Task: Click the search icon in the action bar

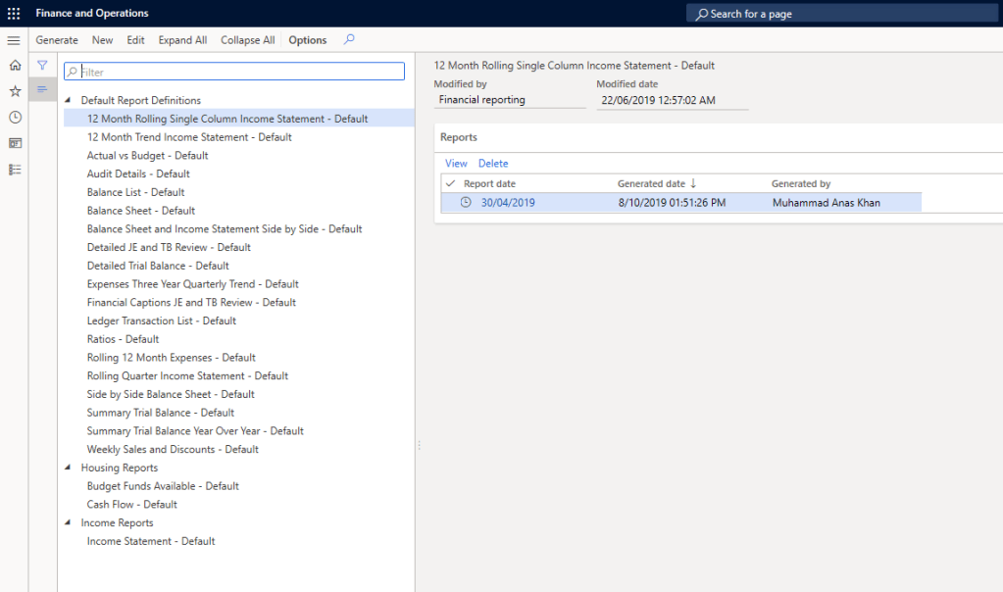Action: tap(349, 40)
